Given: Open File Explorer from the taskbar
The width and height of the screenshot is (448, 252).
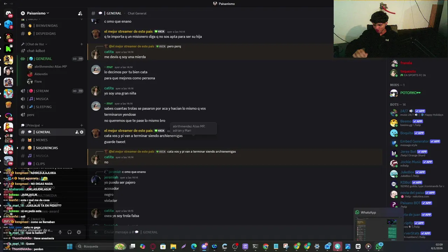Looking at the screenshot, I should pyautogui.click(x=173, y=246).
